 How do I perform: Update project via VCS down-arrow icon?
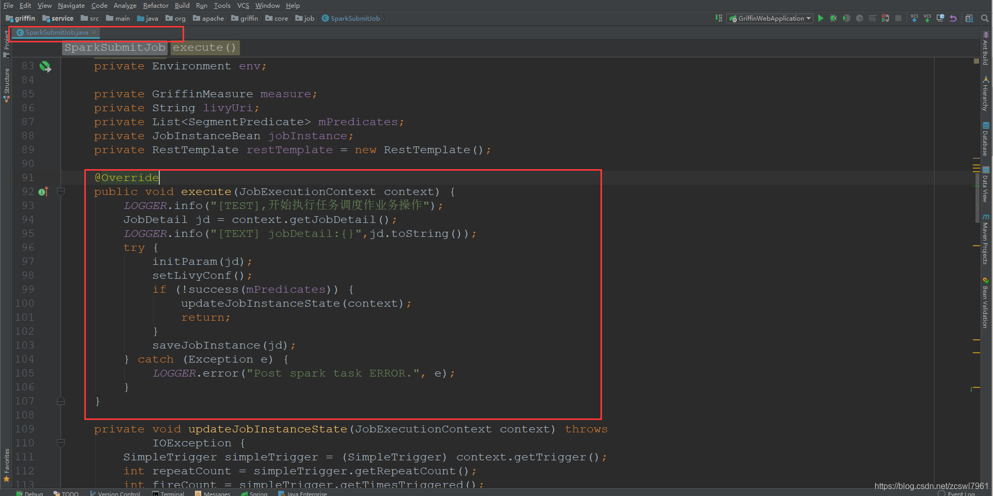coord(914,18)
